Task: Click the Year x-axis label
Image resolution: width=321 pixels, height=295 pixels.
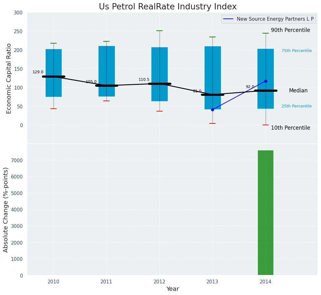Action: tap(172, 289)
